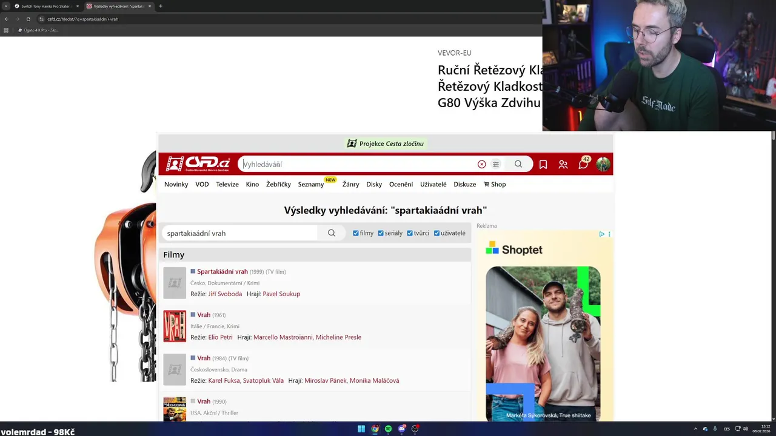Open Žánry menu
This screenshot has height=436, width=776.
click(350, 184)
